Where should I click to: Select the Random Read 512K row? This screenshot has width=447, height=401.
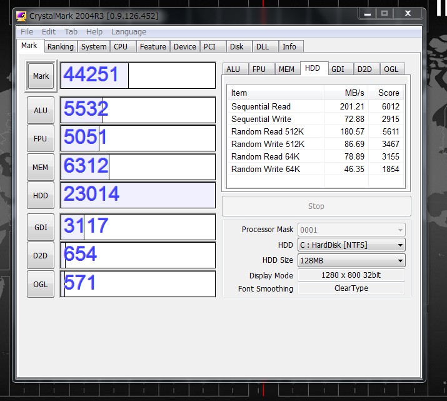316,131
